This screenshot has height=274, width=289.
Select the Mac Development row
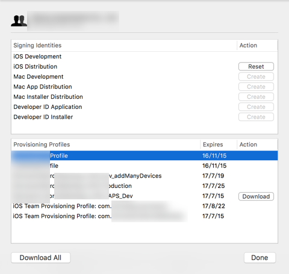[144, 76]
